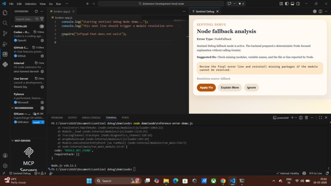Refresh the extensions list

[36, 11]
